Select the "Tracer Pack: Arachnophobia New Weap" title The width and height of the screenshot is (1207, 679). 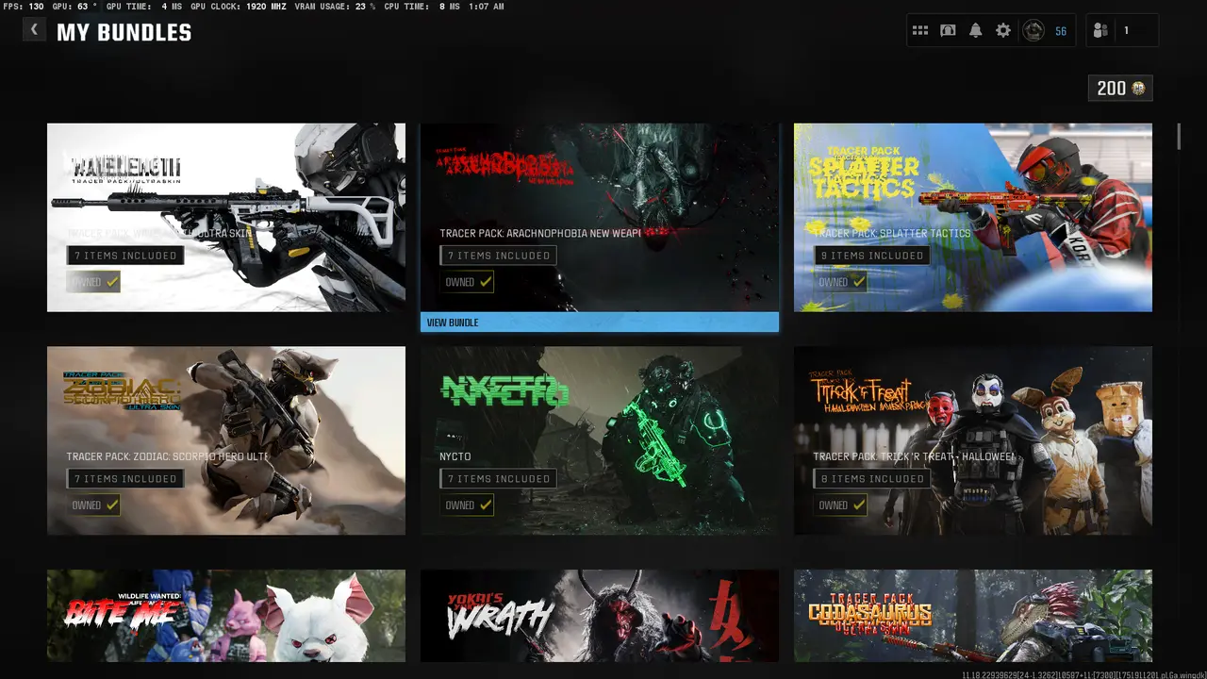click(x=540, y=233)
